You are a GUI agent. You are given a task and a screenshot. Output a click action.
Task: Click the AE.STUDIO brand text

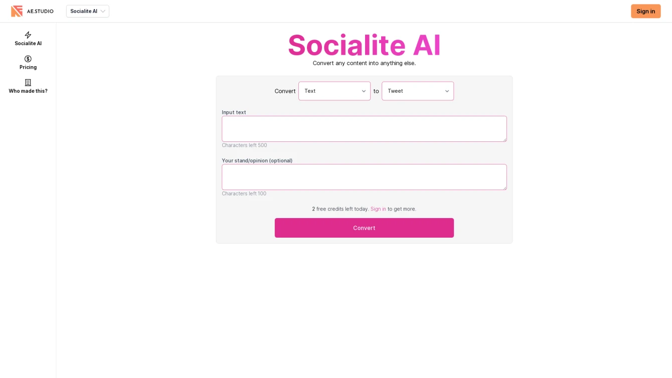click(40, 11)
